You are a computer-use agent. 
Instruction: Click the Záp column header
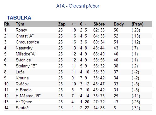pyautogui.click(x=62, y=24)
